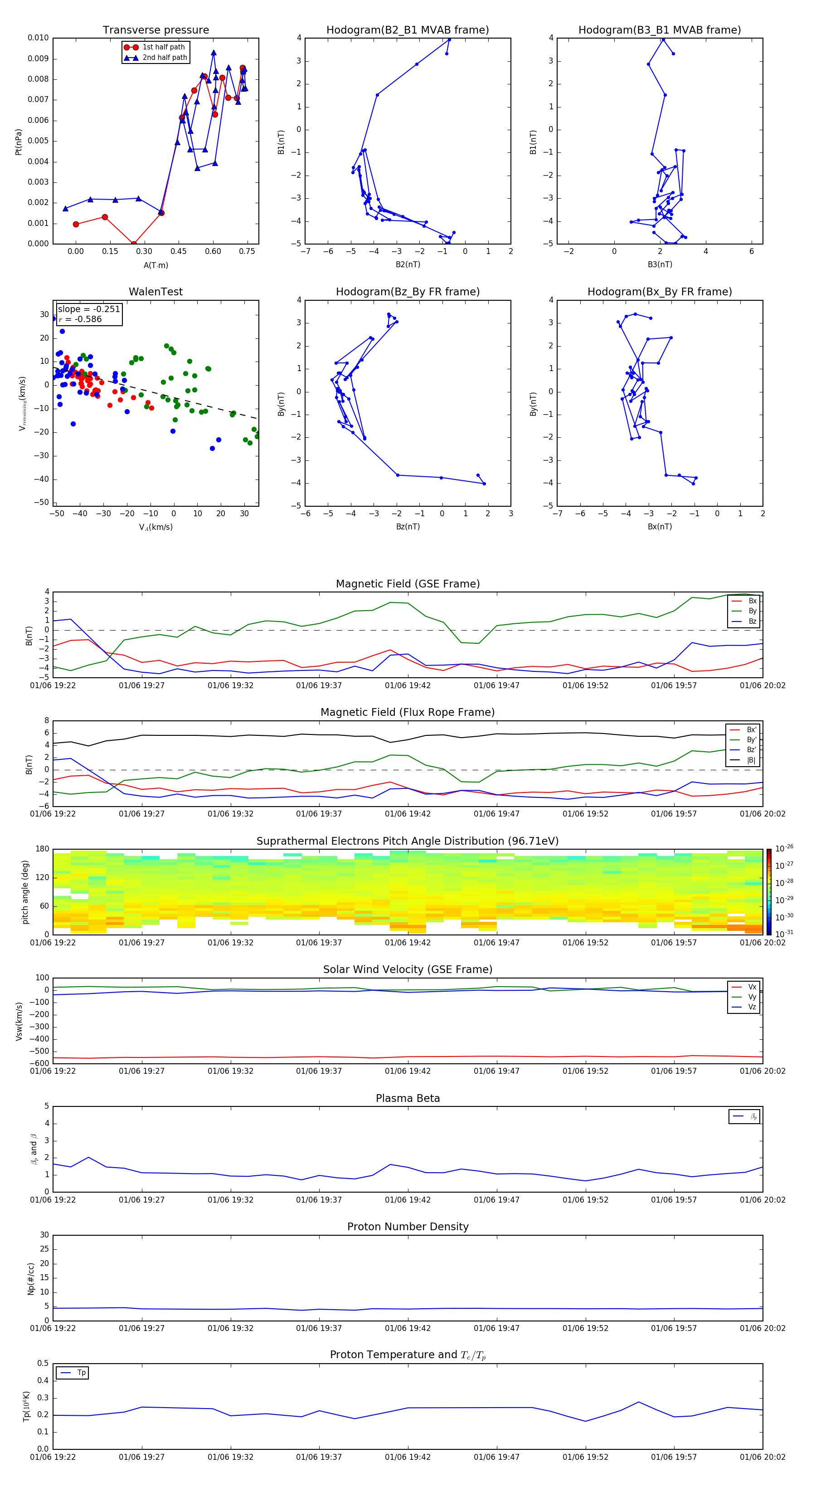The width and height of the screenshot is (816, 1497).
Task: Click the 'Np(#/cc)' y-axis label
Action: (x=31, y=1278)
